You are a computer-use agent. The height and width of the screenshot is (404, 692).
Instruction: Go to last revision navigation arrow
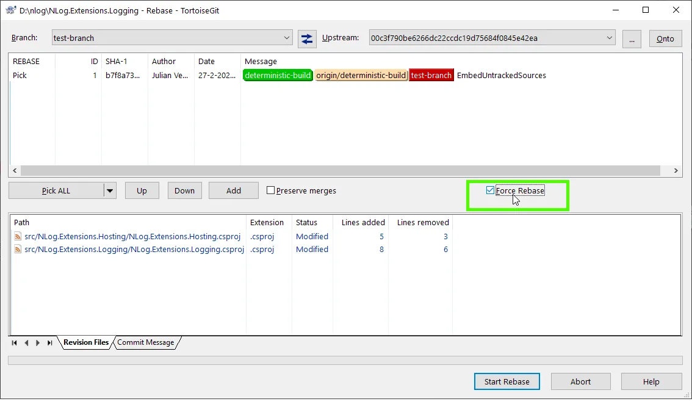[x=50, y=342]
